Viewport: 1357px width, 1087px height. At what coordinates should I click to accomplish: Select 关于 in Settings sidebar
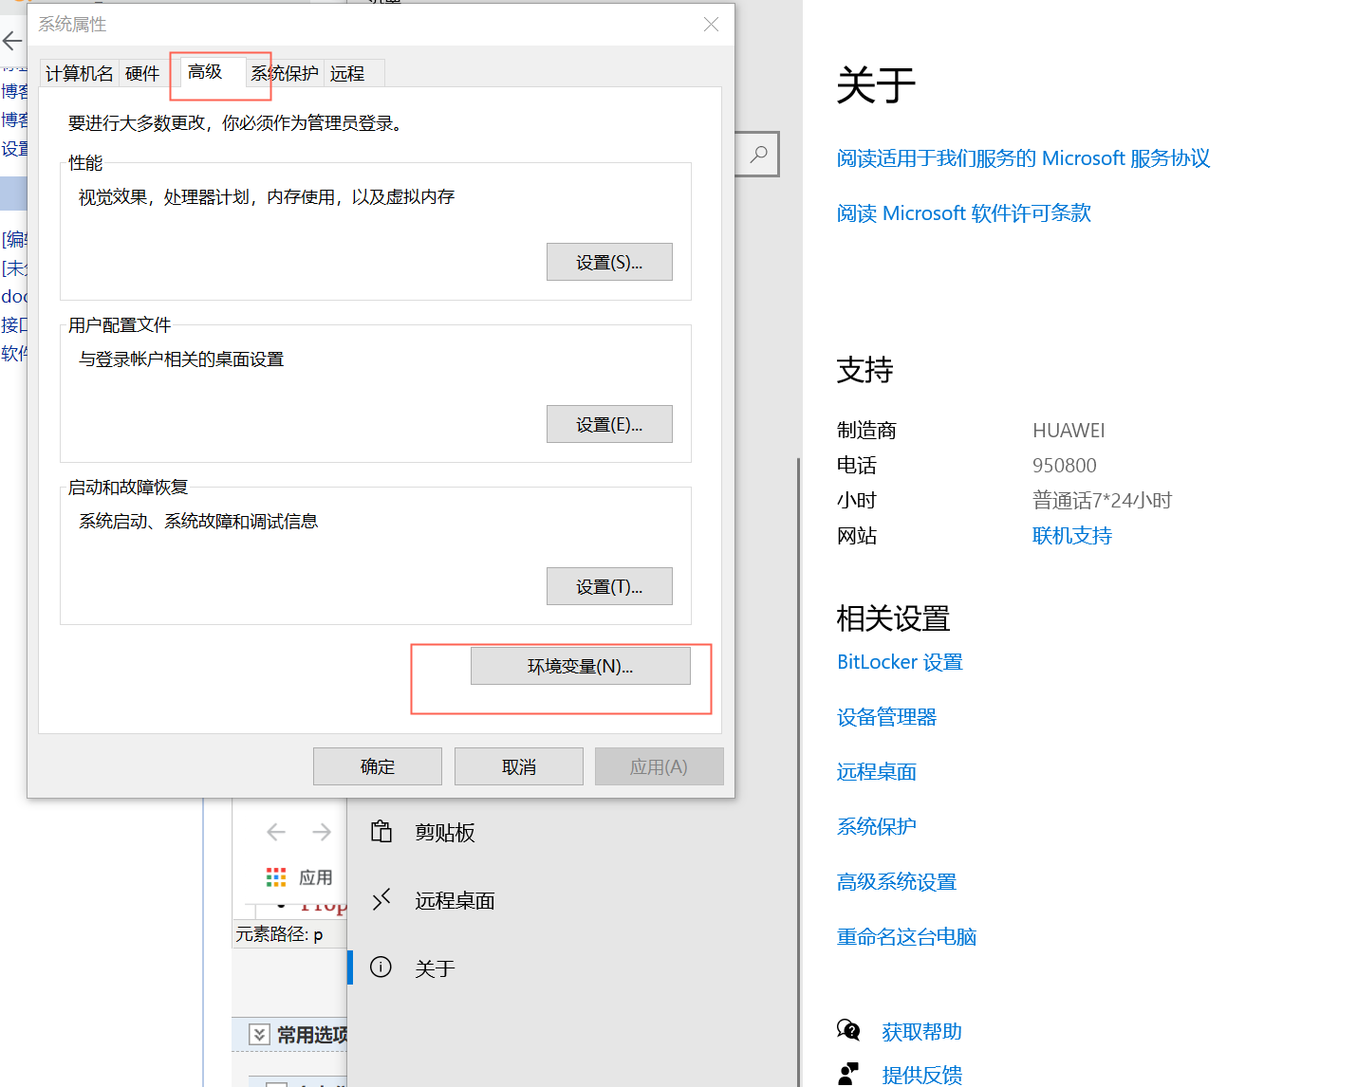[573, 968]
